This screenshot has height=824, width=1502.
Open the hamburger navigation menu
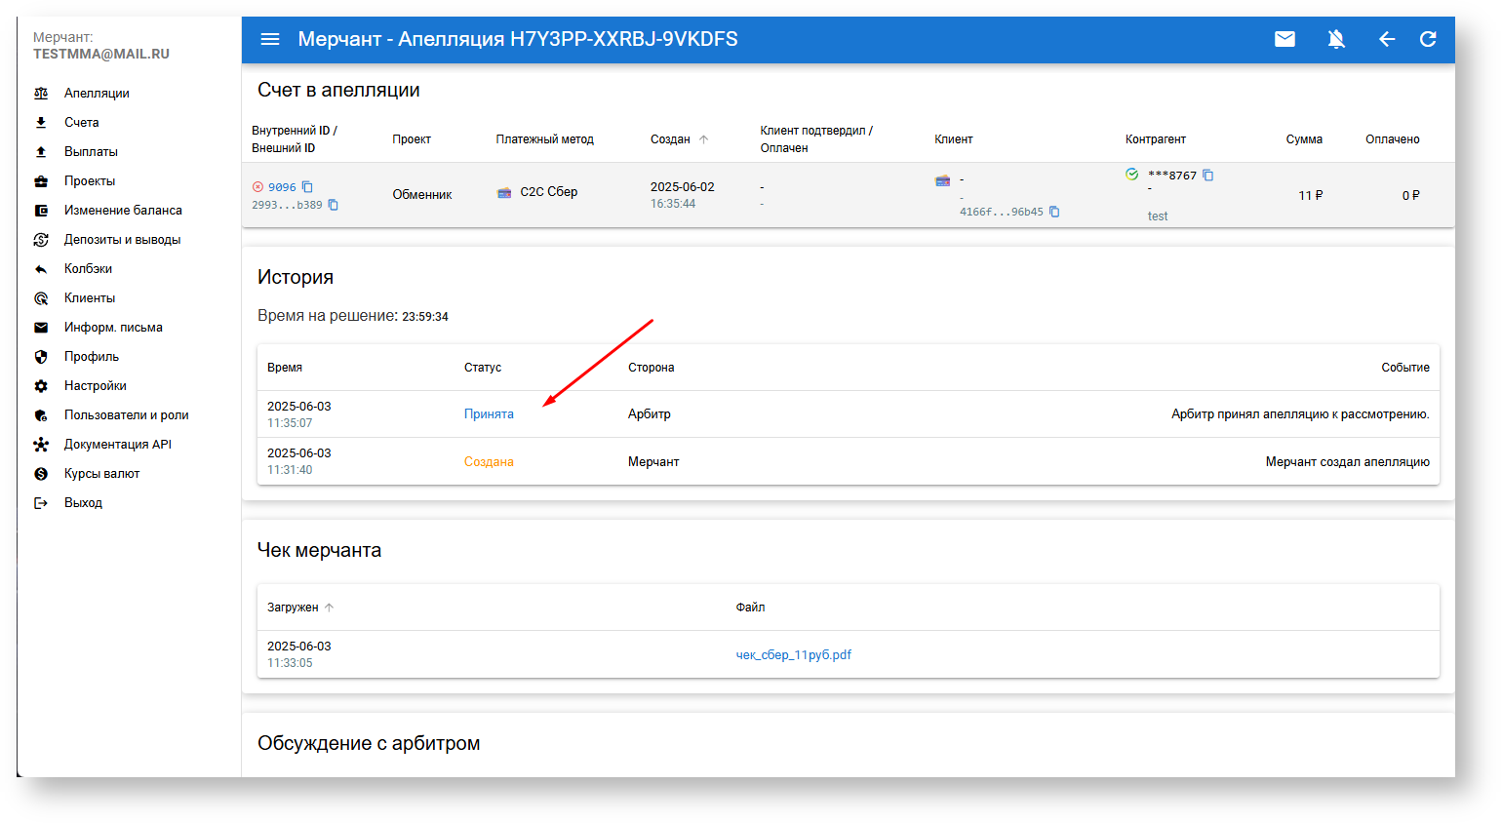tap(270, 39)
